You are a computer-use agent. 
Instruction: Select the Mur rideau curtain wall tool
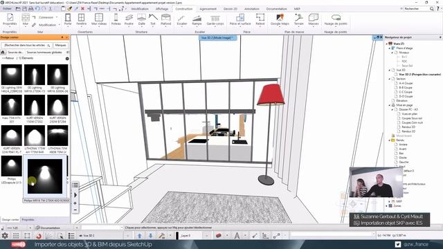tap(99, 19)
